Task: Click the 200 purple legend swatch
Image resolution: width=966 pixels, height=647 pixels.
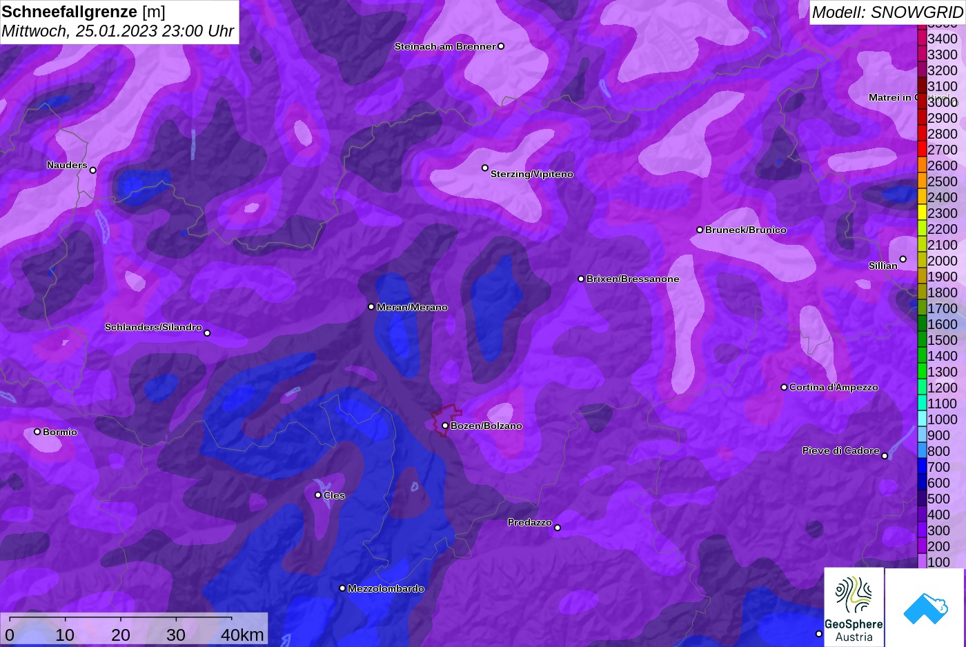Action: [x=922, y=546]
